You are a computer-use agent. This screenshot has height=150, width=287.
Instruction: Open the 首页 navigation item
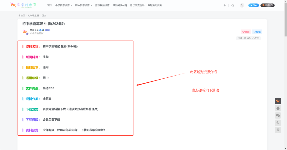[50, 5]
